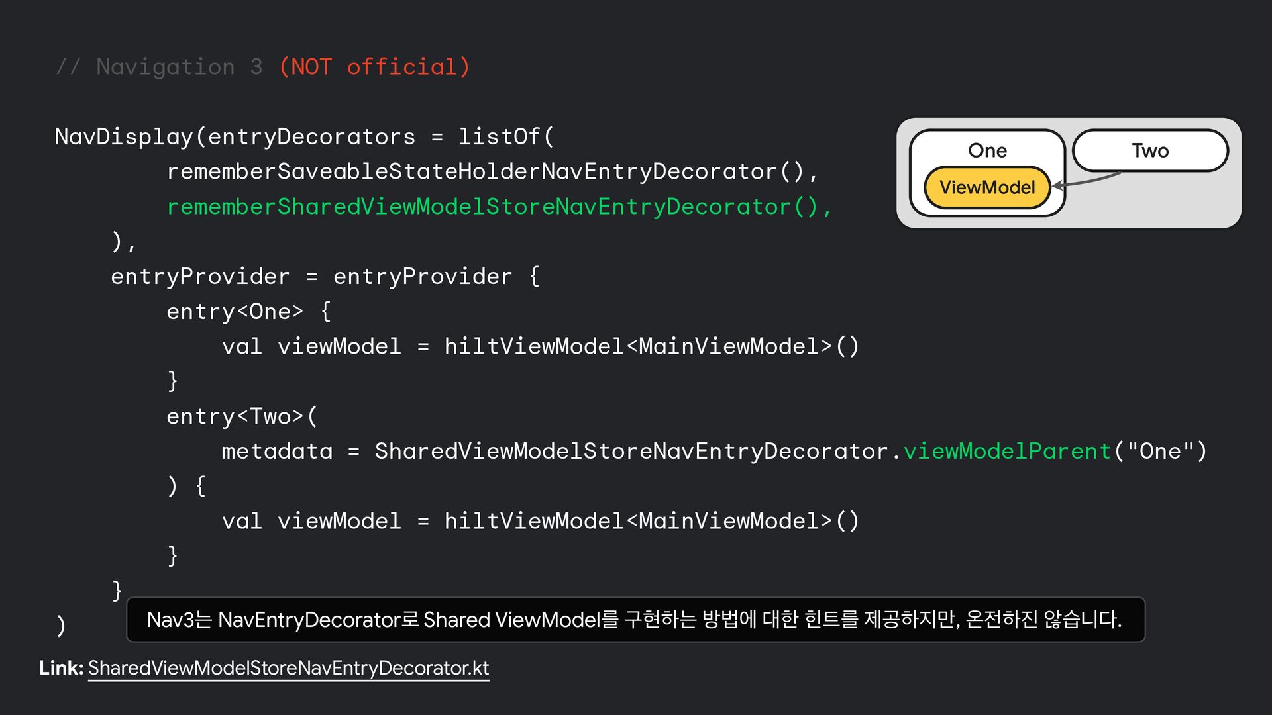Click the entry<One> line
1272x715 pixels.
[248, 312]
